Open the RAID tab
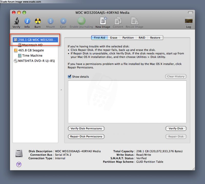The image size is (205, 184). pos(142,38)
